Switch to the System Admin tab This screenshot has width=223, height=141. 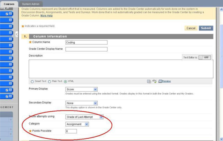coord(30,4)
